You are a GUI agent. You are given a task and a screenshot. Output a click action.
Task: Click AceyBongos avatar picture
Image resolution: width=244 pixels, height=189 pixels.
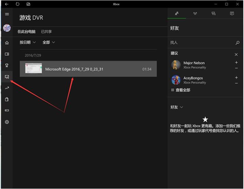(176, 80)
